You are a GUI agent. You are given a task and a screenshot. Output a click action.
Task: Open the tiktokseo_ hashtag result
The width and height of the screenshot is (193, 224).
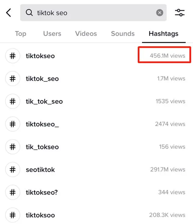point(42,124)
